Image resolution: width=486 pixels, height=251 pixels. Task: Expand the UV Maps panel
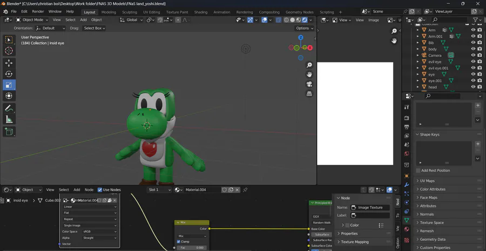(427, 181)
